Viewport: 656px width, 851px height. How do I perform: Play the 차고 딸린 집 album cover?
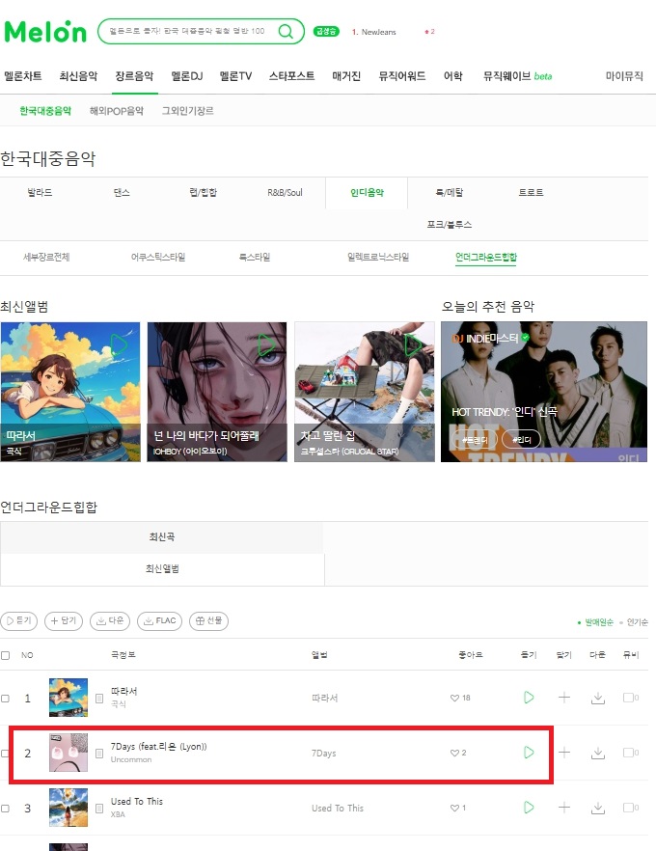[413, 344]
